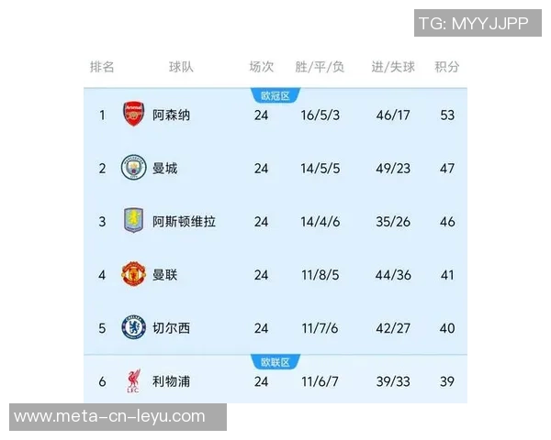Viewport: 551px width, 440px height.
Task: Click the Liverpool LFC crest icon
Action: pyautogui.click(x=134, y=381)
